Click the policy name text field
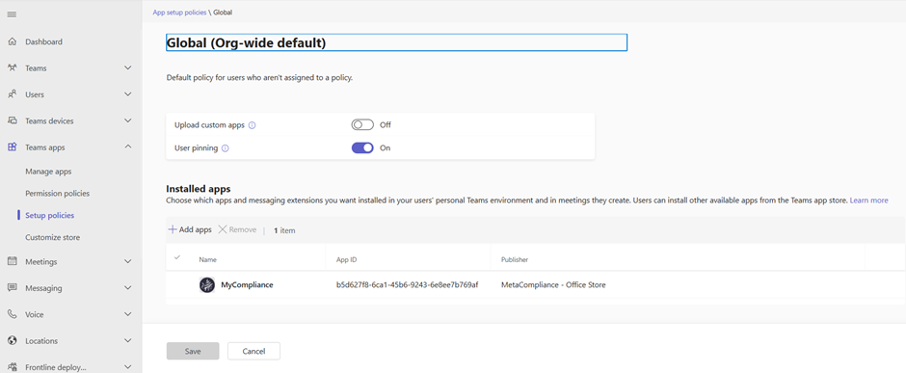 396,42
